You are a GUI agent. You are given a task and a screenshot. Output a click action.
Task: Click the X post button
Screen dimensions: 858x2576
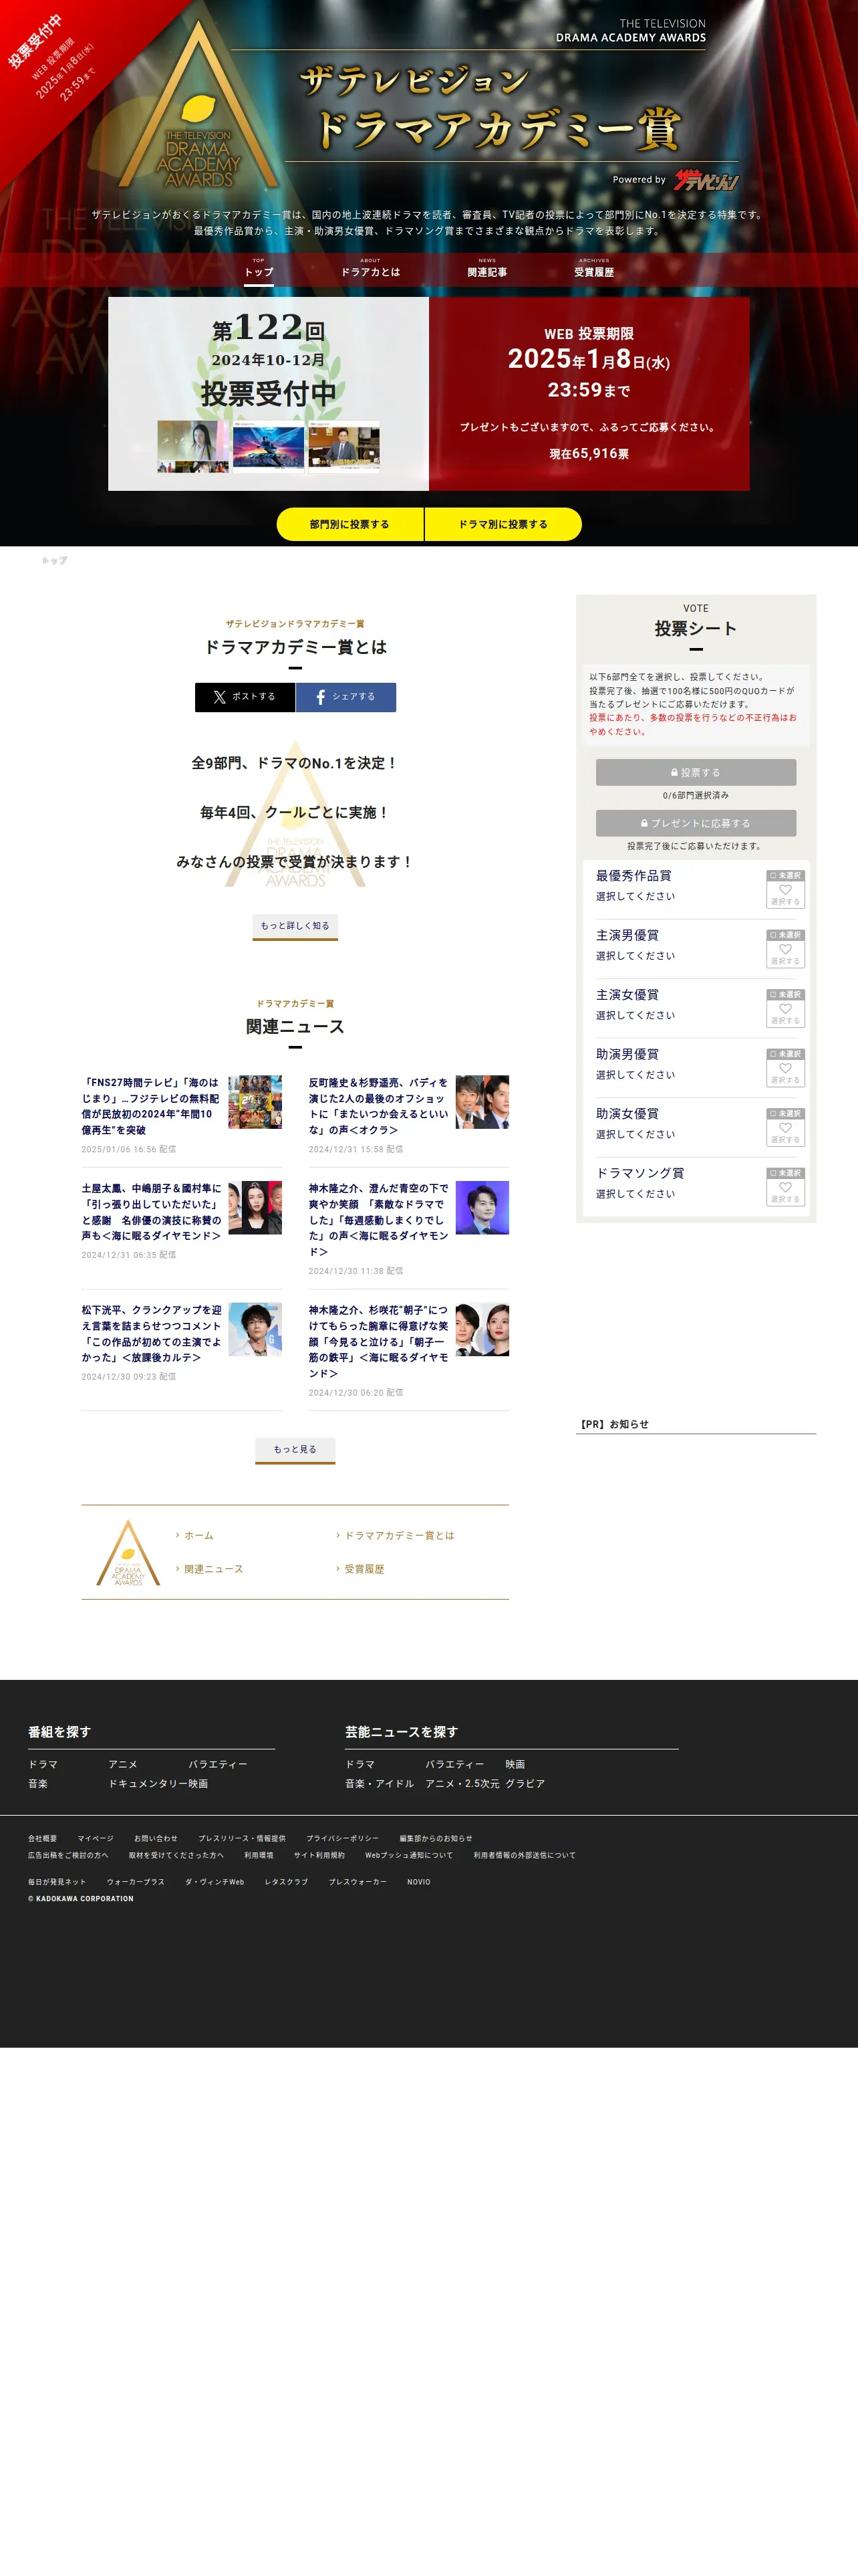(245, 697)
